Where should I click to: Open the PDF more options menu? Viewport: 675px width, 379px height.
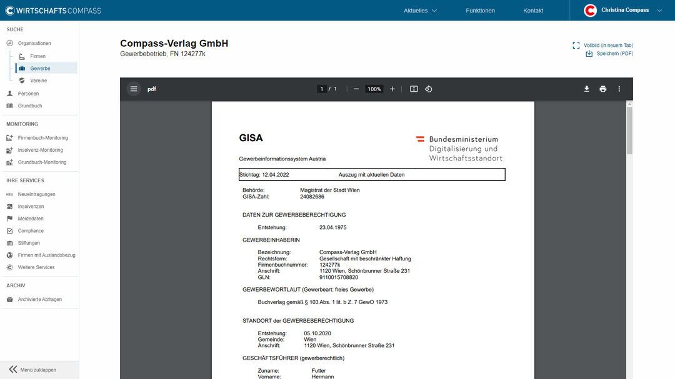(x=619, y=89)
